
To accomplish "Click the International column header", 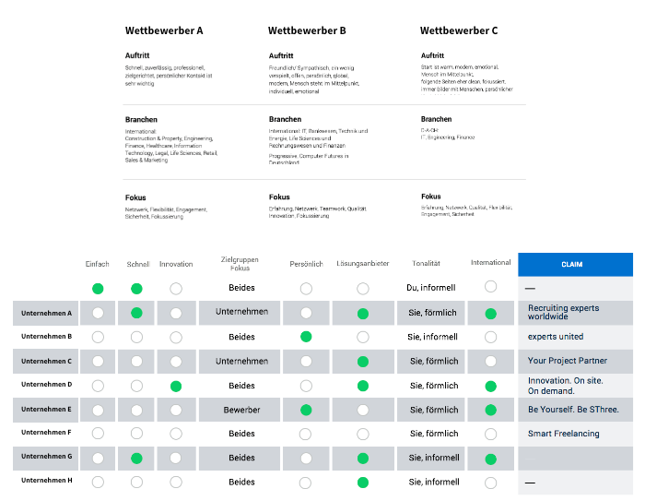I will tap(491, 262).
